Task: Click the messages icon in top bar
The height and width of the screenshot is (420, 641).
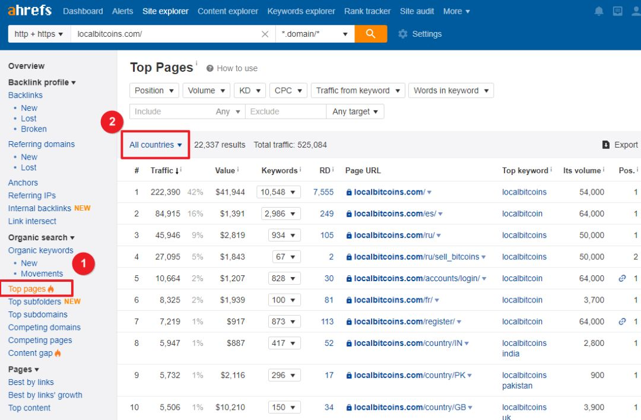Action: (617, 11)
